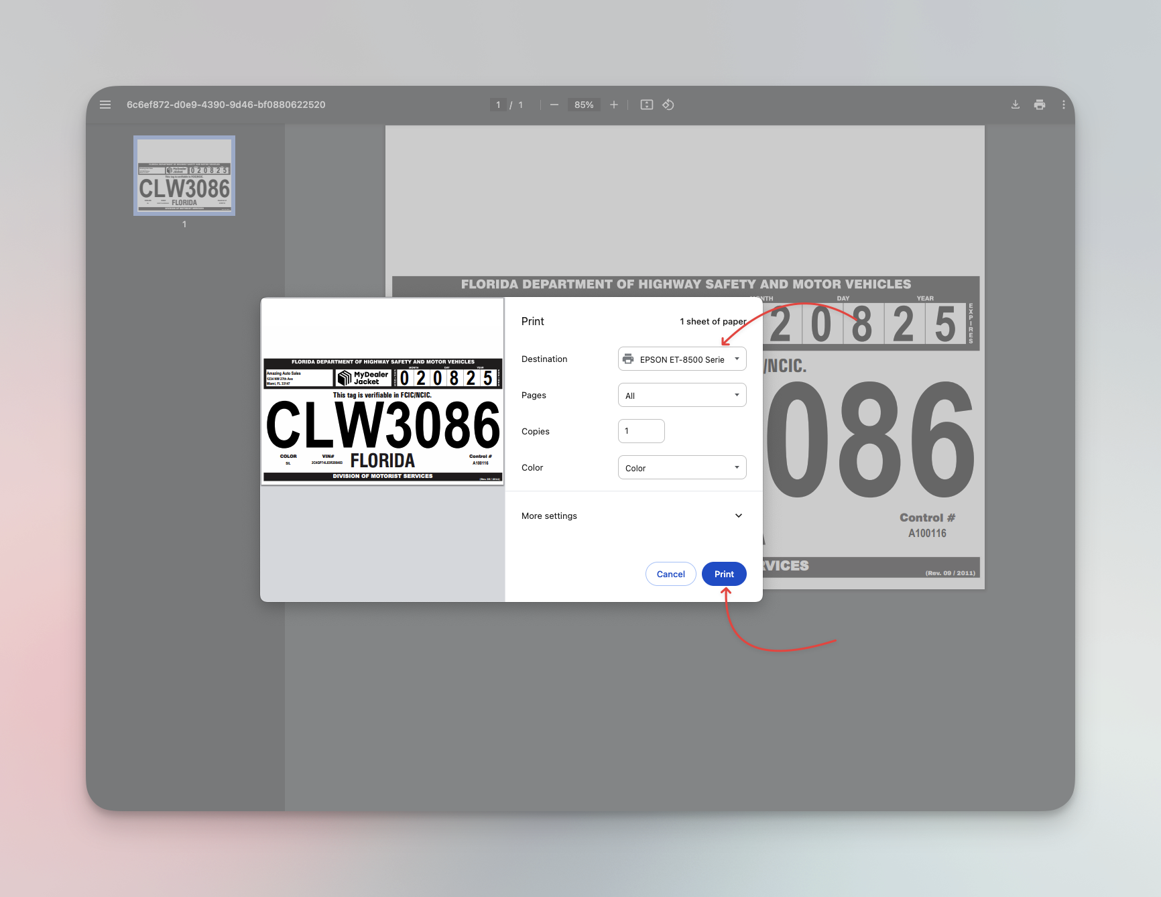Click the 85% zoom level field
Screen dimensions: 1161x897
tap(583, 105)
